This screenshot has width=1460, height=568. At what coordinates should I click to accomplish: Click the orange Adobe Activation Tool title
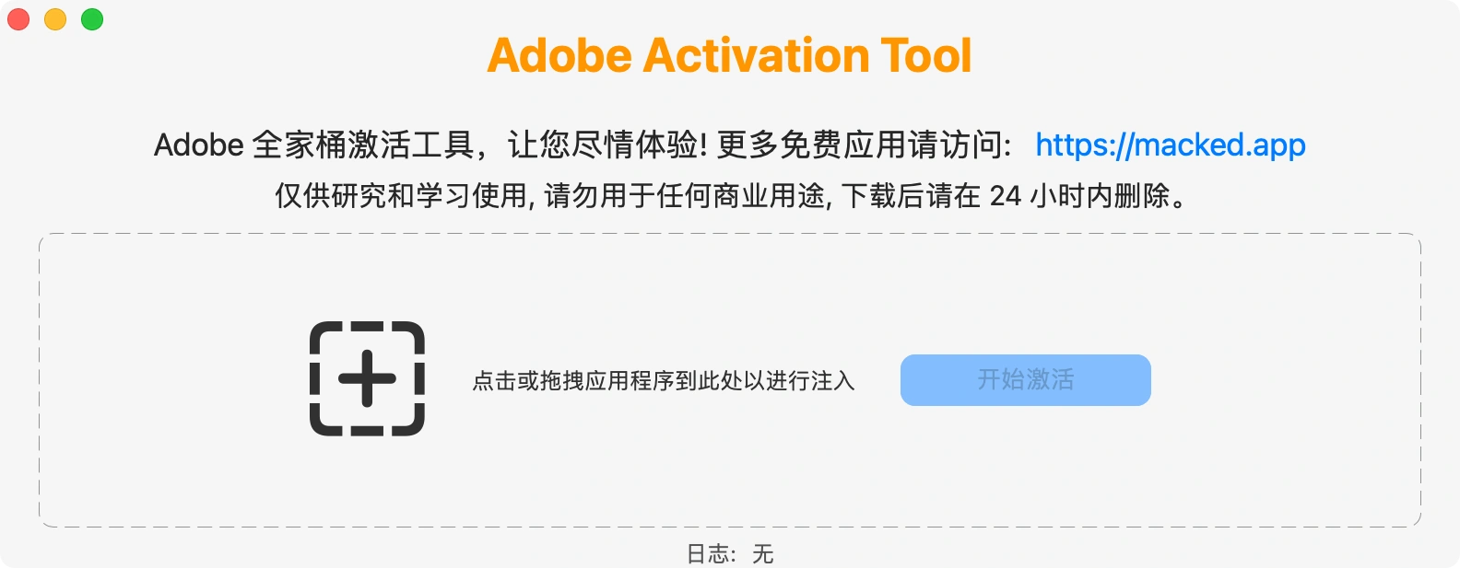point(729,55)
